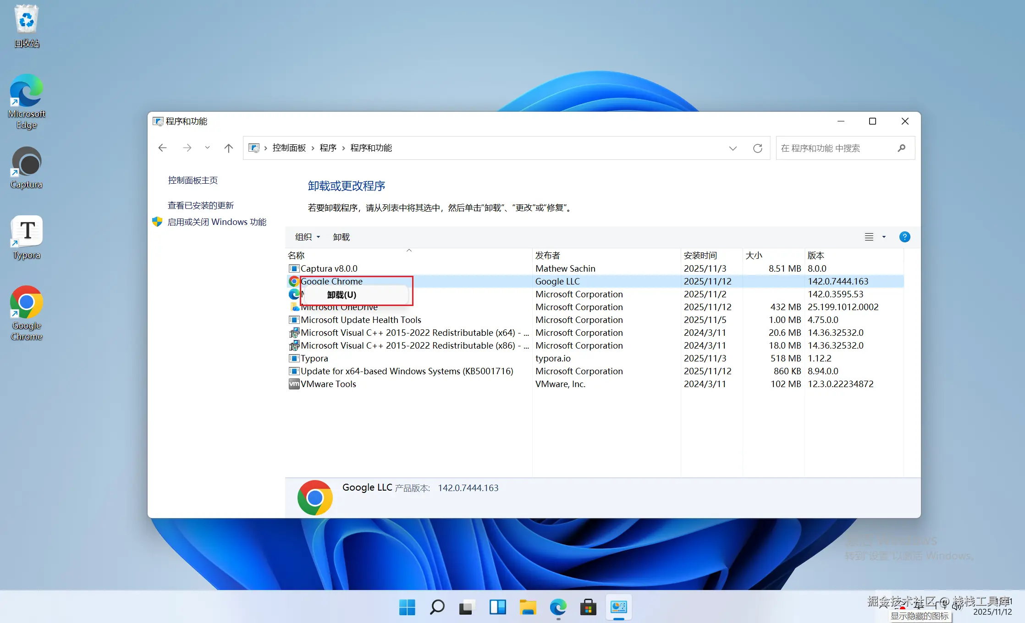Click 卸载 button in the toolbar
Screen dimensions: 1025x623
pyautogui.click(x=341, y=237)
